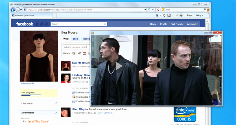The width and height of the screenshot is (236, 125).
Task: Click the profile progress bar
Action: tap(31, 95)
